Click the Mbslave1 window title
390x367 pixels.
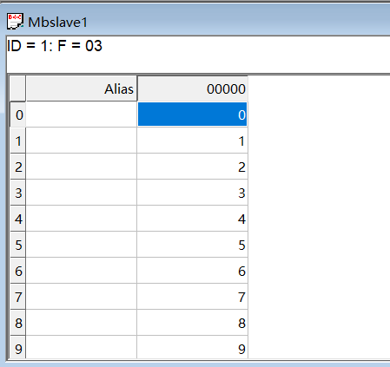tap(57, 23)
